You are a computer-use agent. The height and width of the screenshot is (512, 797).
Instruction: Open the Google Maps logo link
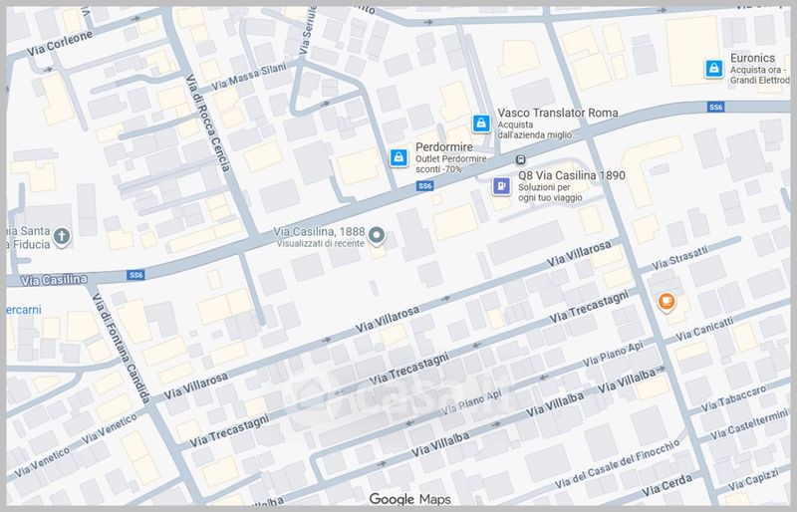pyautogui.click(x=410, y=498)
